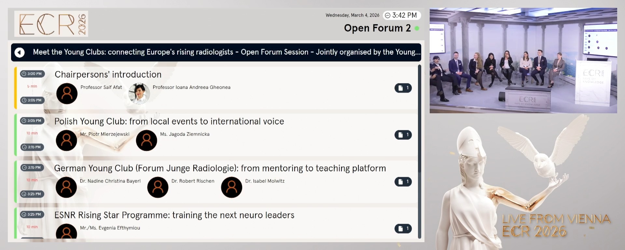This screenshot has width=625, height=250.
Task: Click 10 min duration of ESNR Rising Star
Action: (x=32, y=227)
